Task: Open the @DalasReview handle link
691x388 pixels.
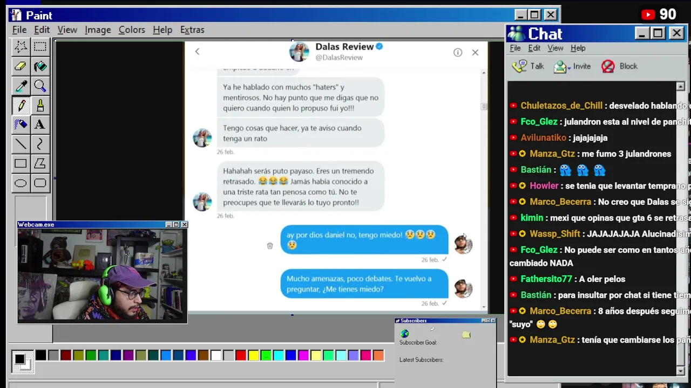Action: (x=339, y=58)
